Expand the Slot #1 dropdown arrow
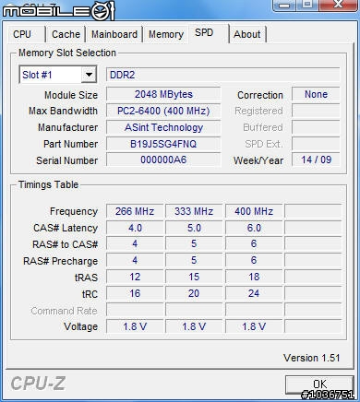Screen dimensions: 360x402 point(89,75)
